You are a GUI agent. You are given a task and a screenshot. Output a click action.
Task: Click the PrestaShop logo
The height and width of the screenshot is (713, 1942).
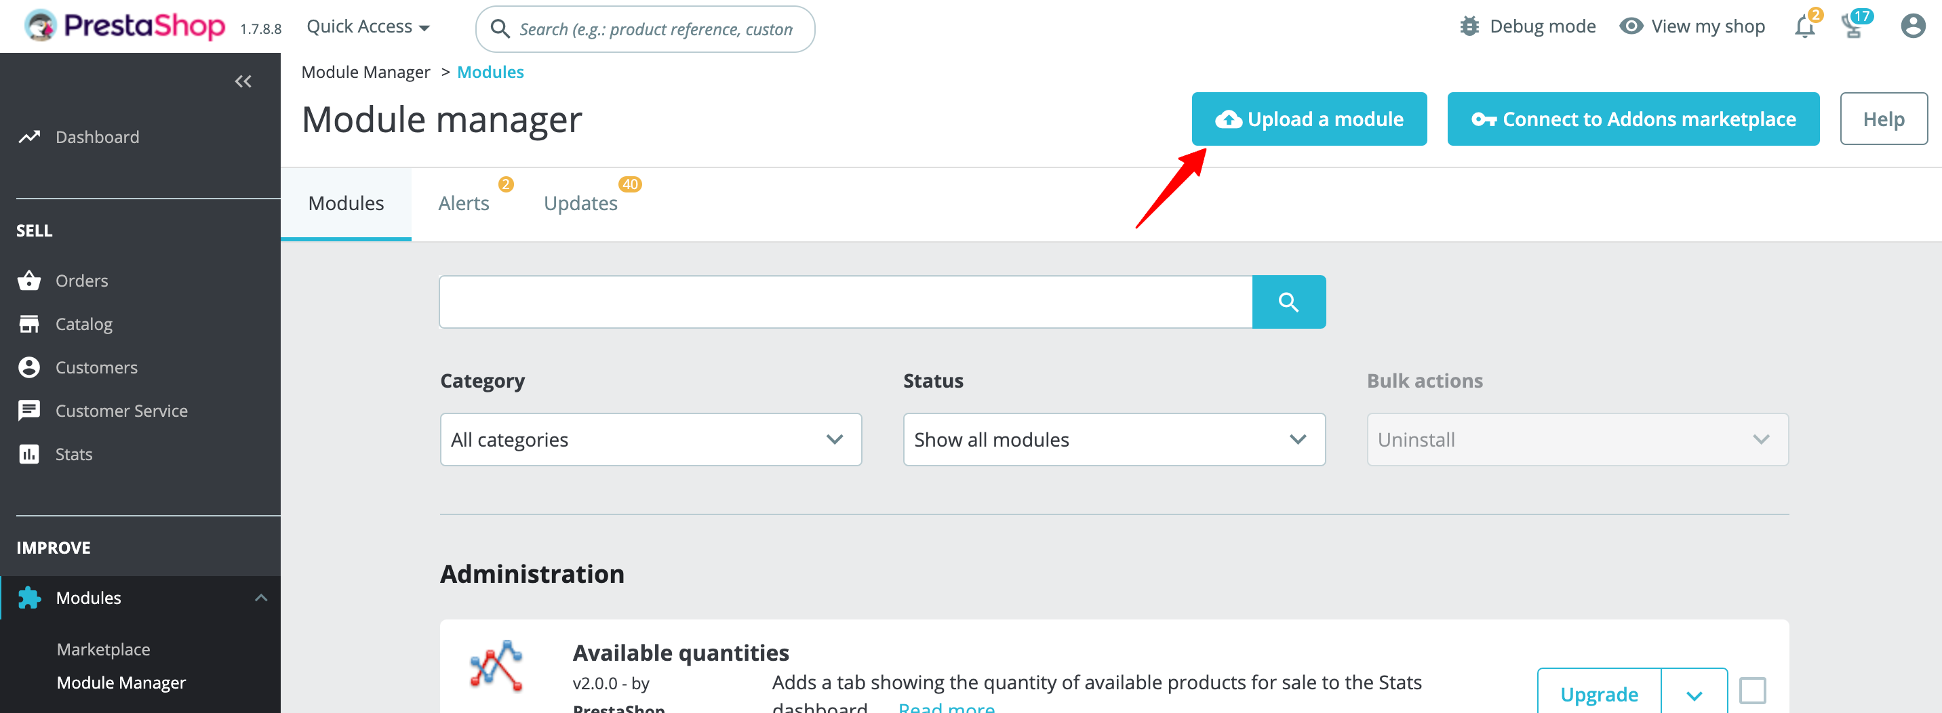pos(125,26)
